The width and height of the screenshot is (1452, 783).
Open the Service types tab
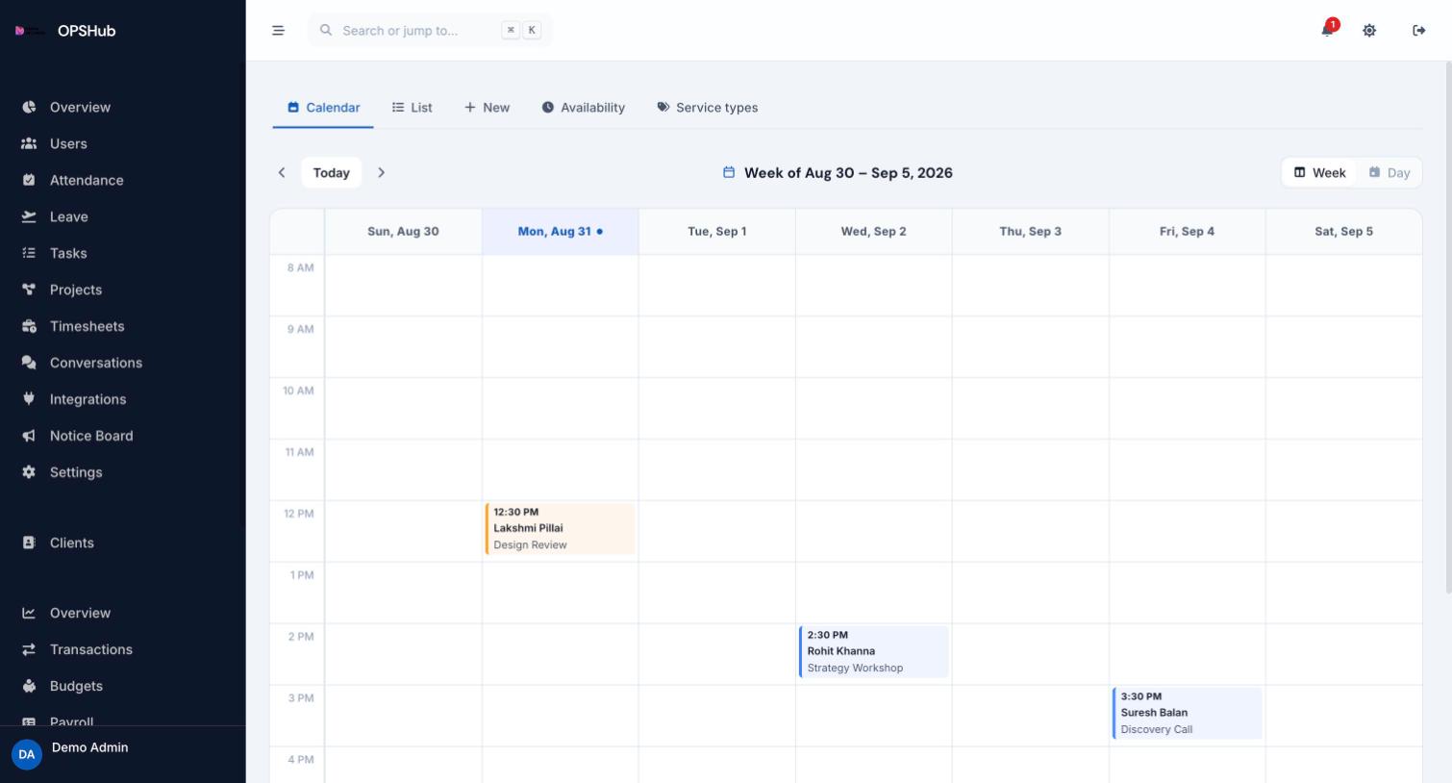[708, 108]
